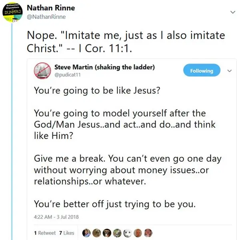The width and height of the screenshot is (244, 240).
Task: View the 7 Likes list
Action: pyautogui.click(x=66, y=233)
